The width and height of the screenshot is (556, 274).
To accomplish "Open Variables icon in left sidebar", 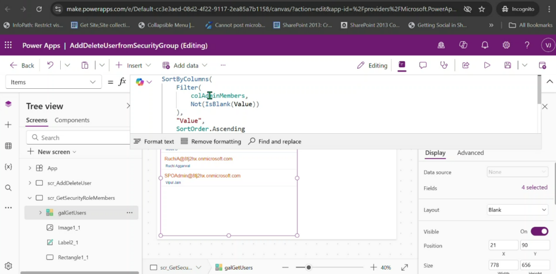I will (8, 167).
